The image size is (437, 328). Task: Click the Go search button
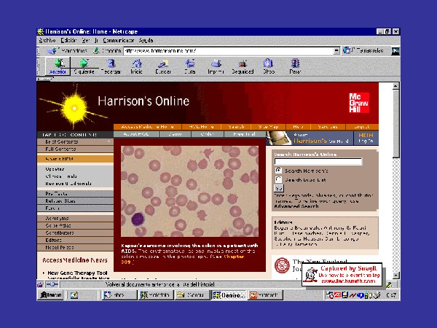[279, 188]
